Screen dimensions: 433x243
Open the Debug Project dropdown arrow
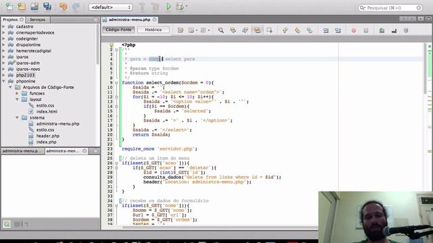point(187,6)
